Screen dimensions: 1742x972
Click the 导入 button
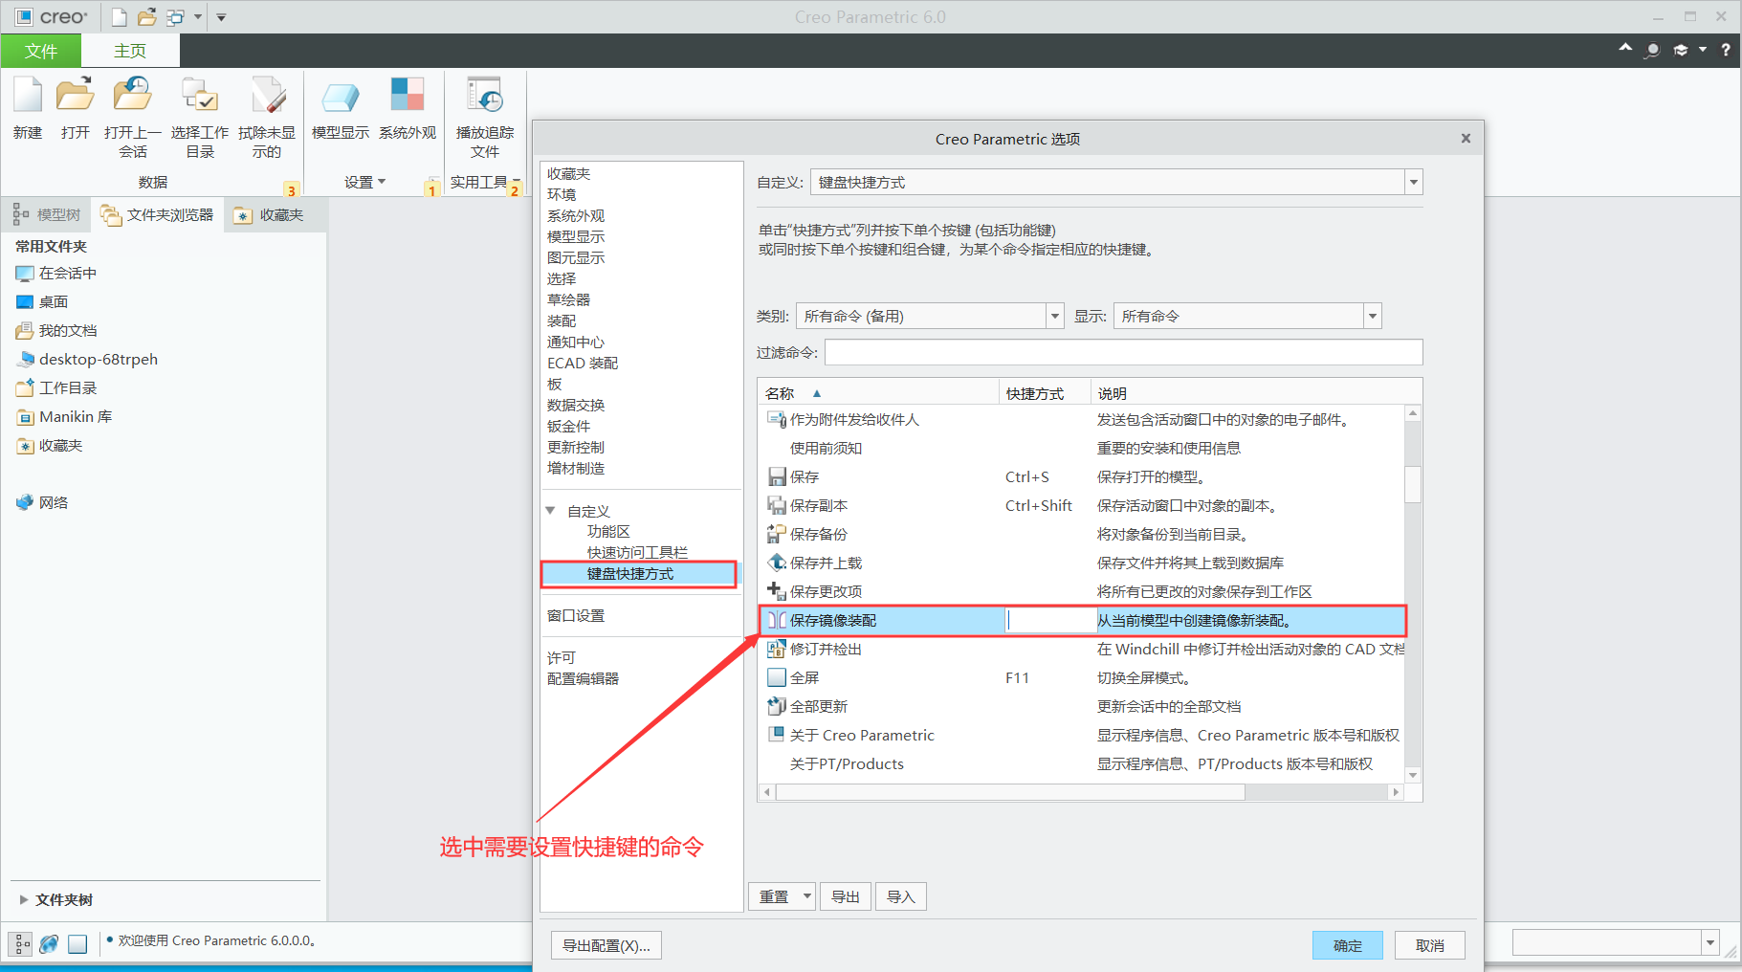pos(901,896)
